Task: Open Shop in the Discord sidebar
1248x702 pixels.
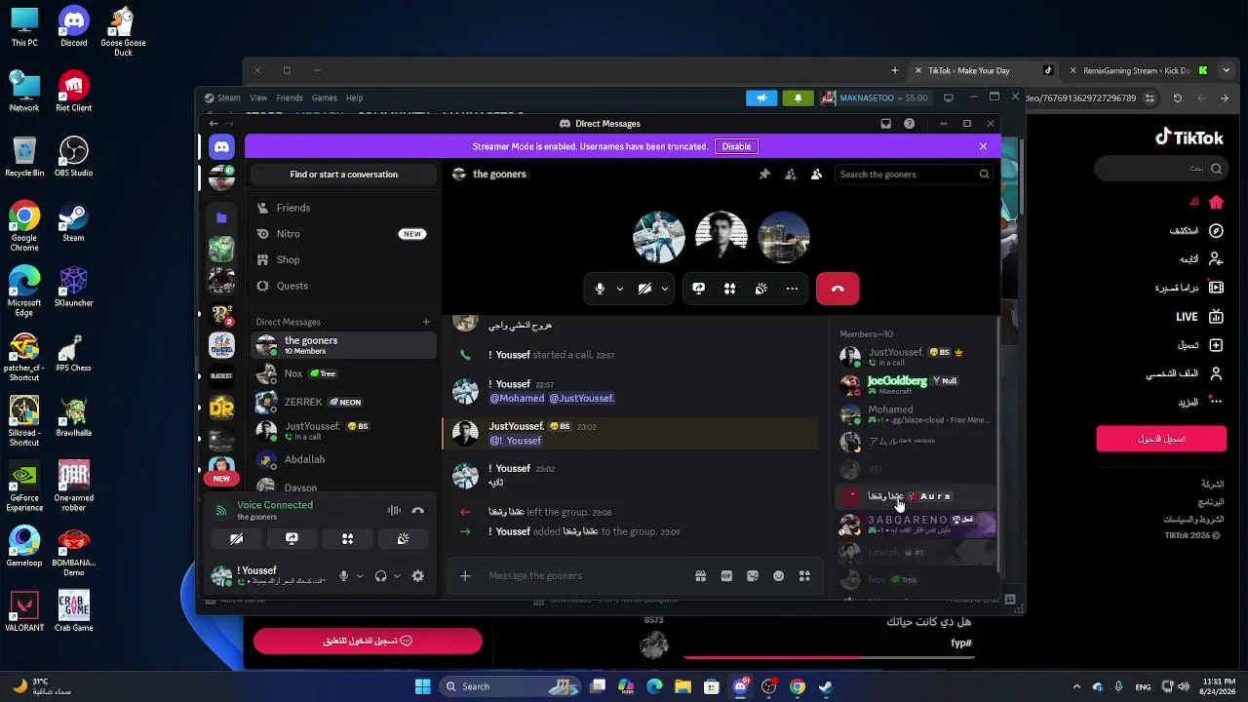Action: click(x=342, y=259)
